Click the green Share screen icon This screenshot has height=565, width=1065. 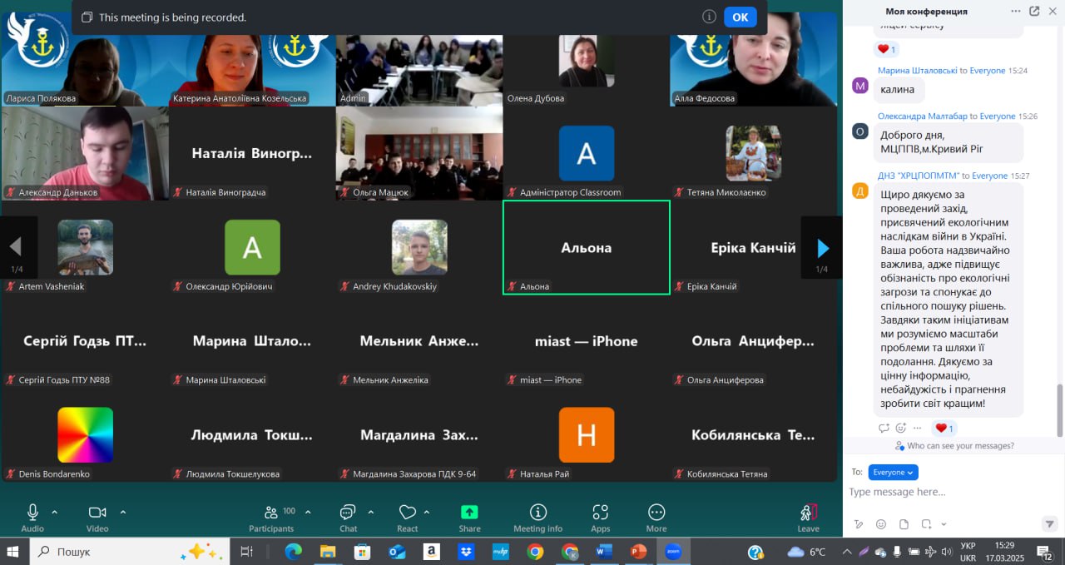point(469,513)
